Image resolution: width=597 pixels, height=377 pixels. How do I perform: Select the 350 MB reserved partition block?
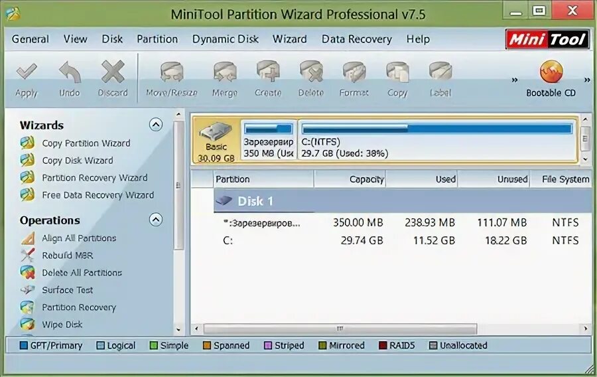pos(269,140)
